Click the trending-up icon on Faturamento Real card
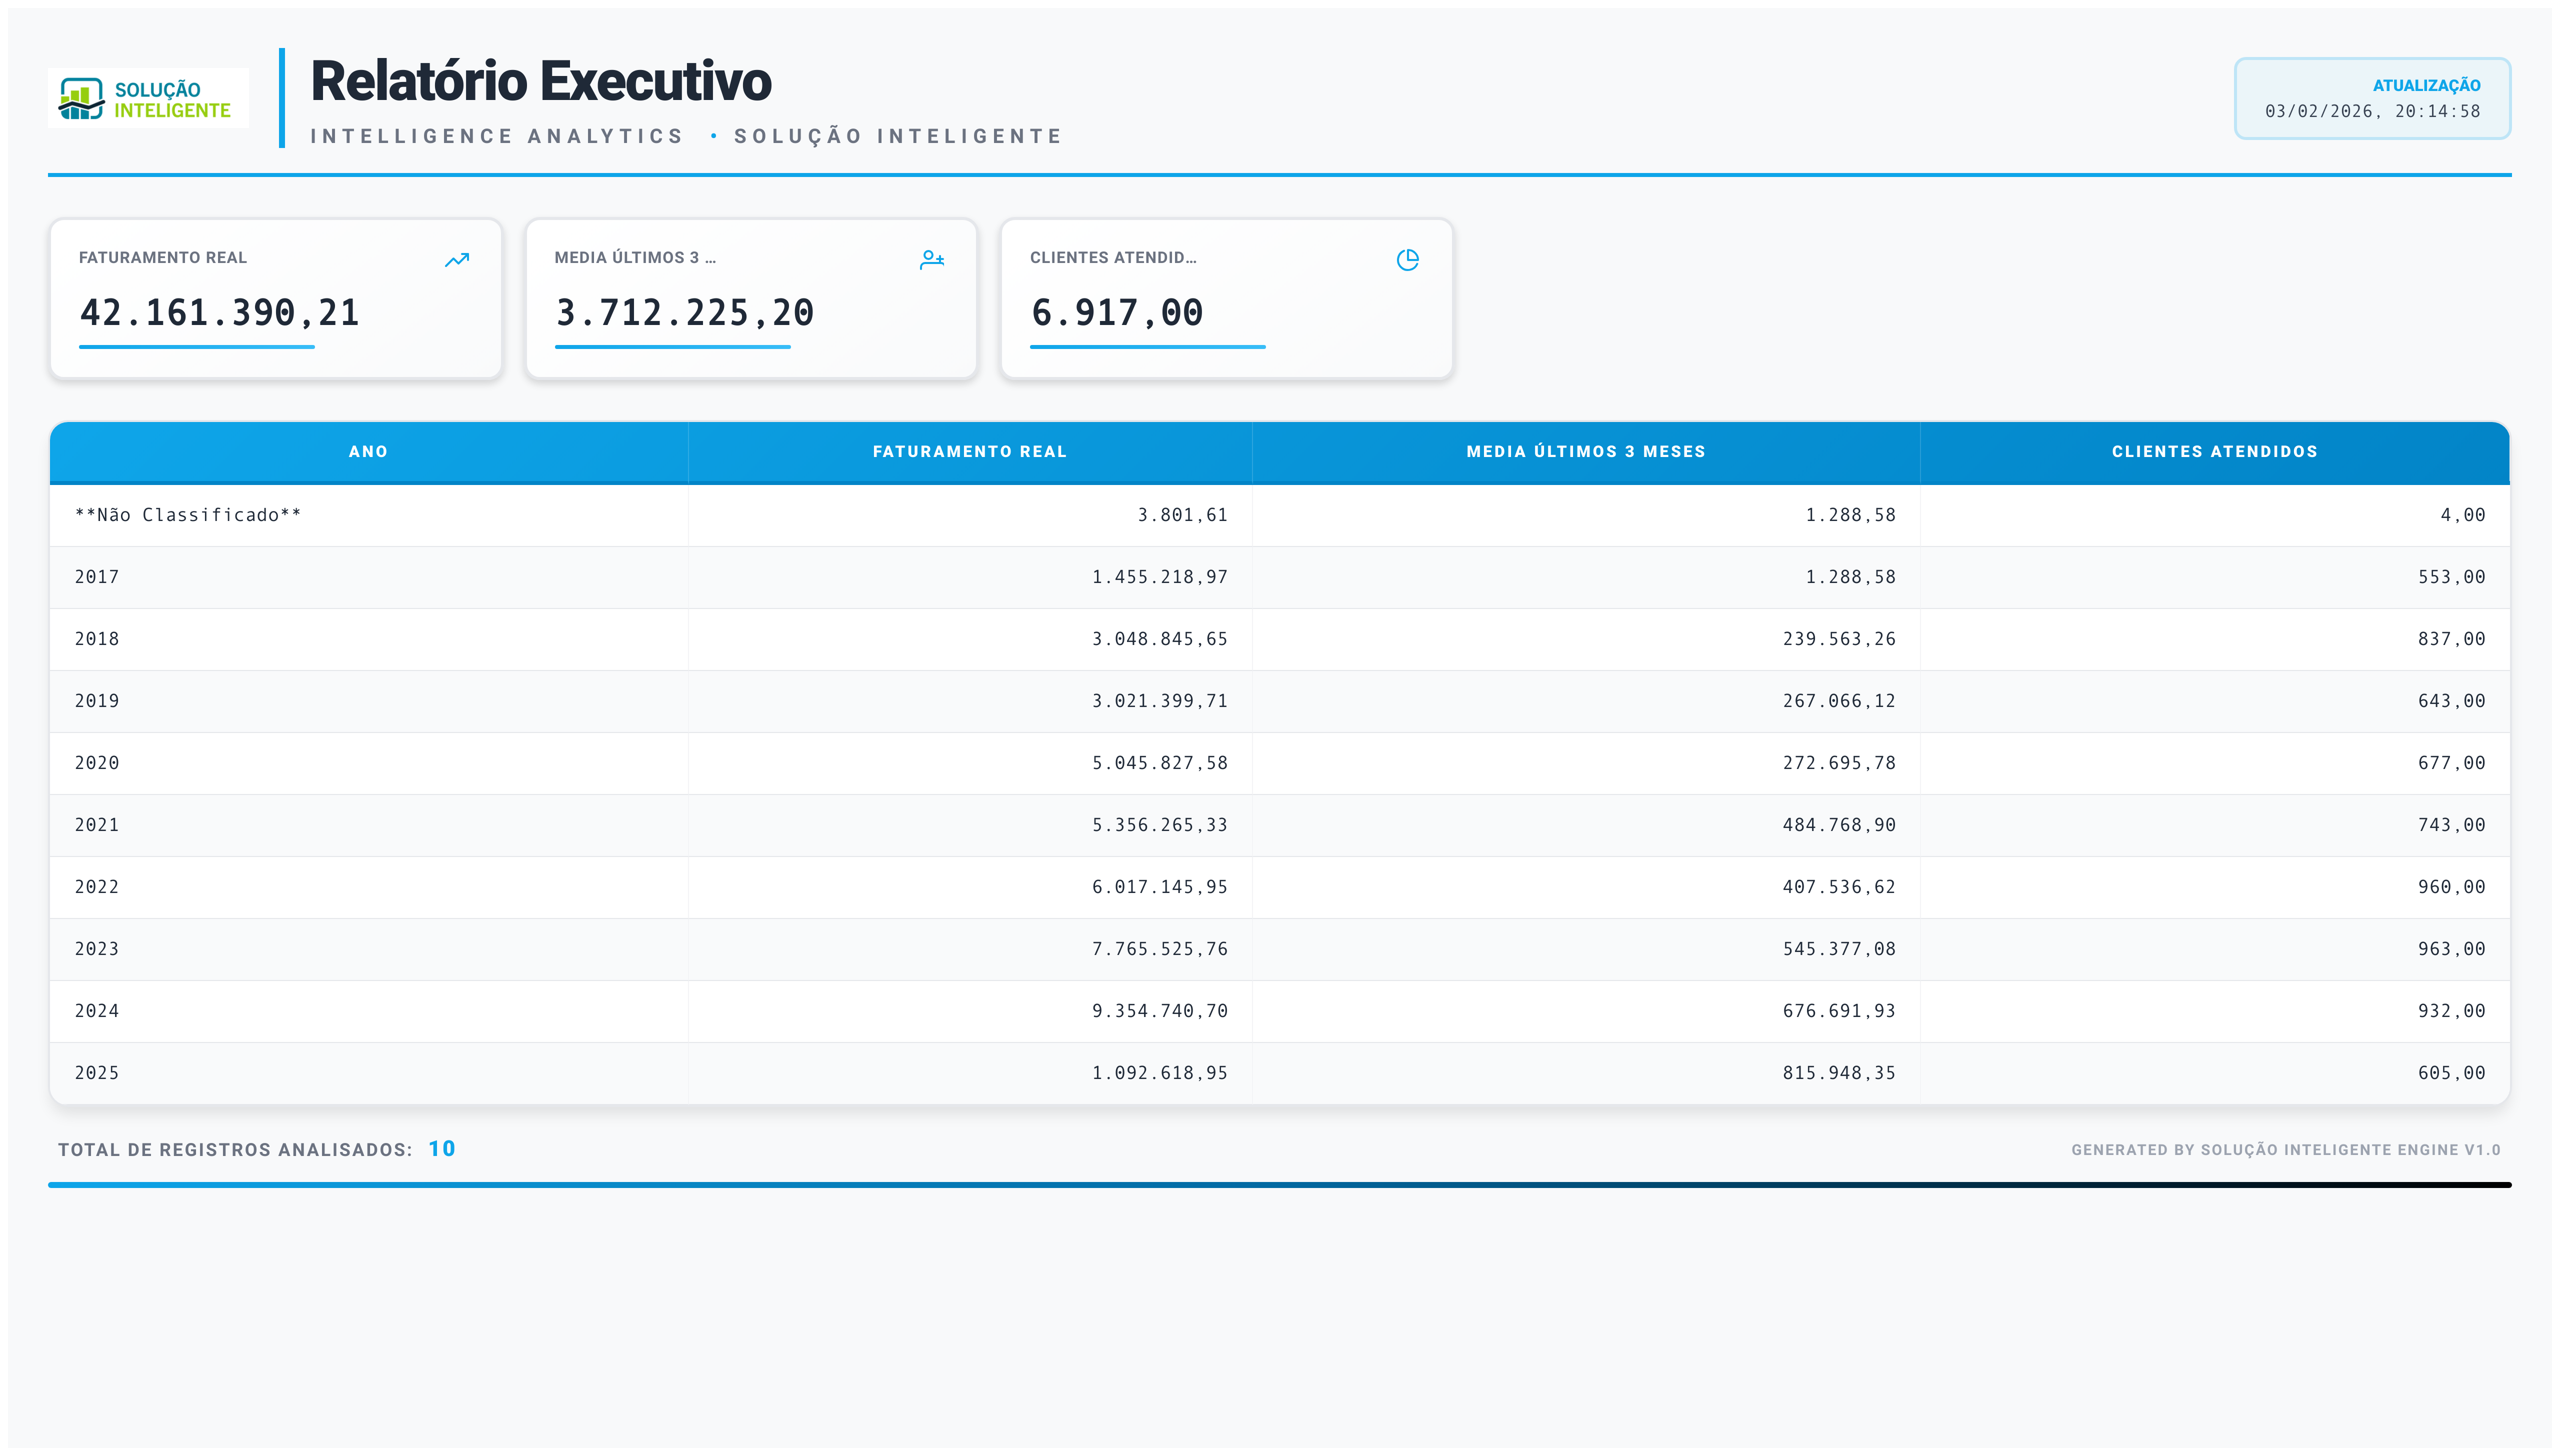Image resolution: width=2560 pixels, height=1456 pixels. (457, 260)
